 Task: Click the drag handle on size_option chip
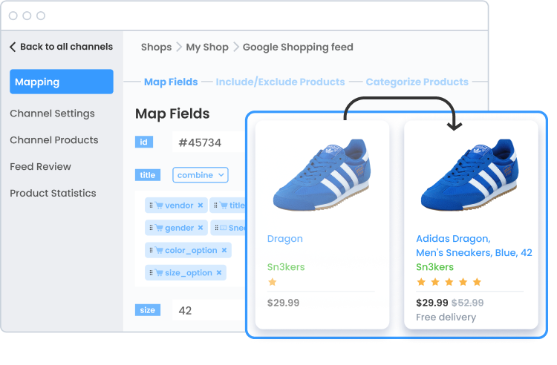tap(151, 273)
